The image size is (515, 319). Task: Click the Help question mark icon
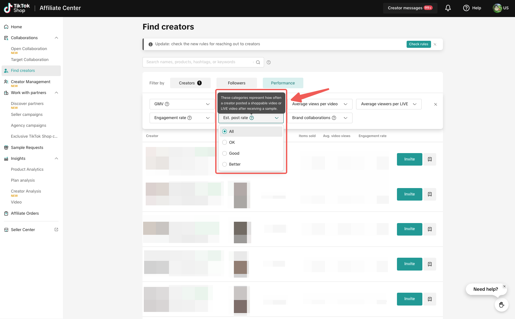coord(466,8)
